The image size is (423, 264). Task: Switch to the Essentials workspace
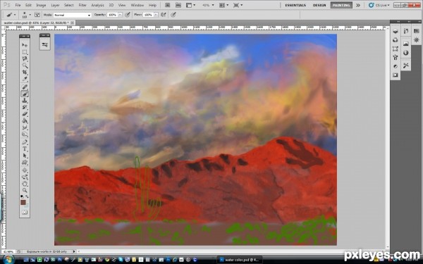tap(295, 5)
